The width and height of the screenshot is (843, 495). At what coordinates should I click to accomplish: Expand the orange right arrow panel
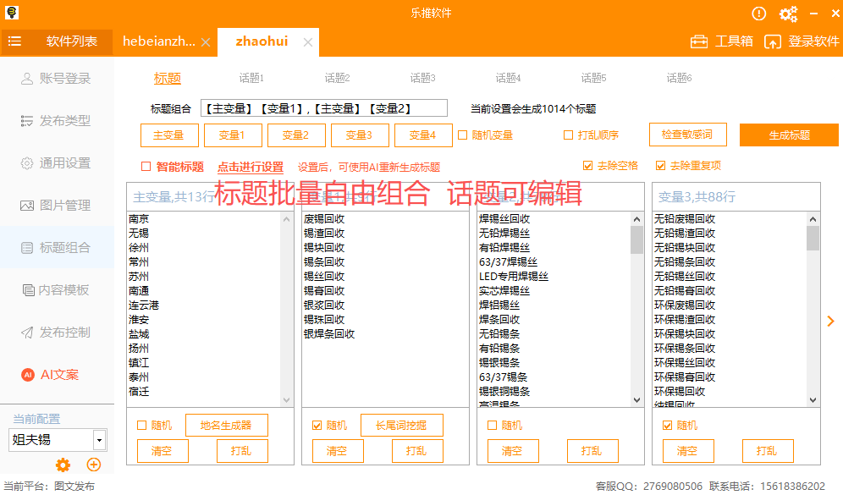pyautogui.click(x=830, y=321)
